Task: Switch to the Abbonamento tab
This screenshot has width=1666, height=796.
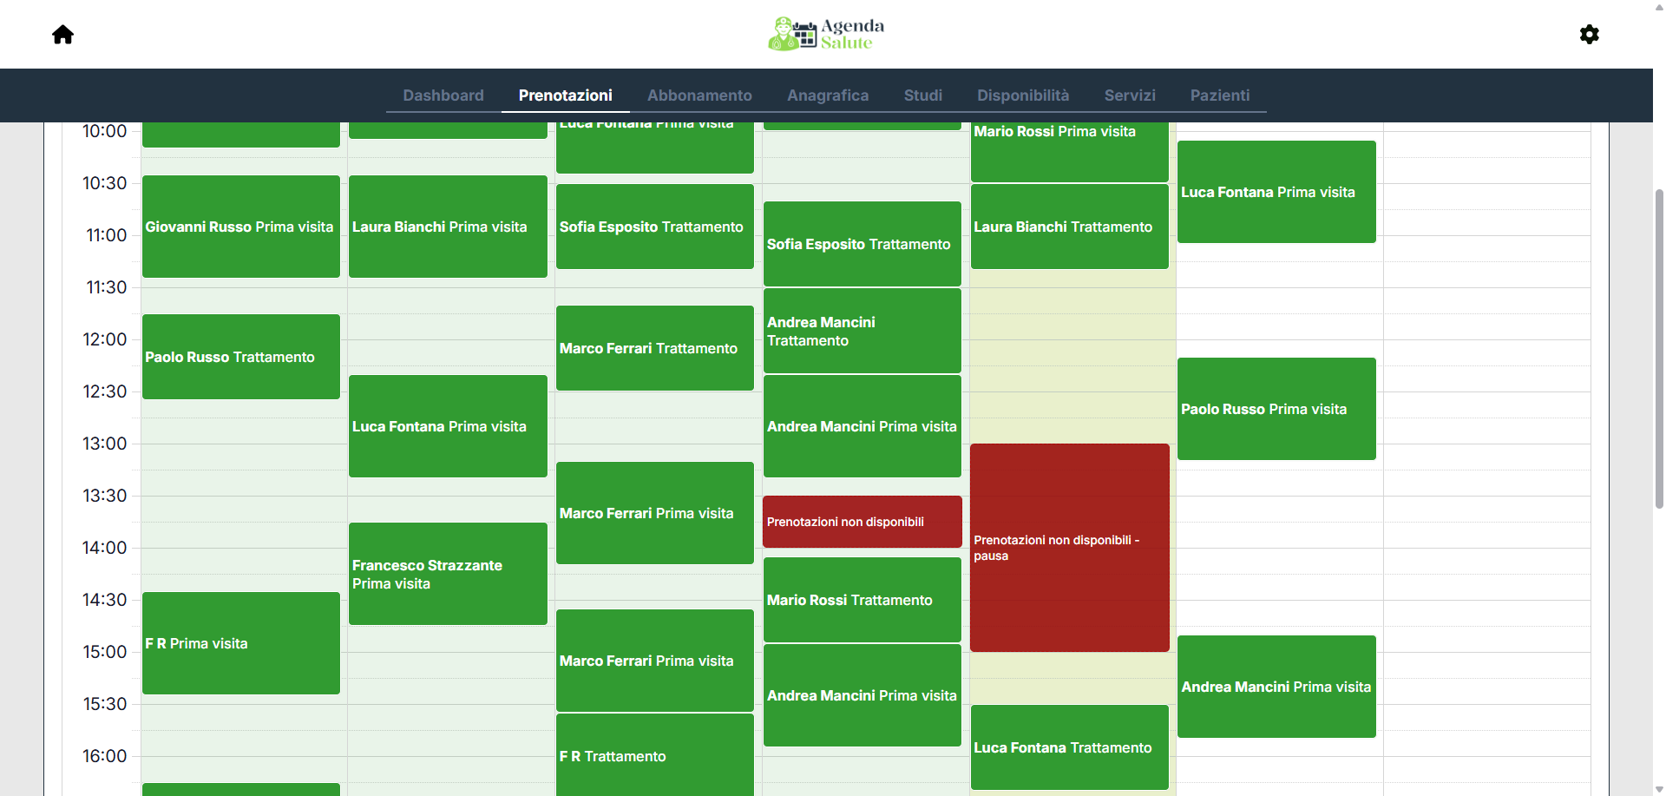Action: coord(699,95)
